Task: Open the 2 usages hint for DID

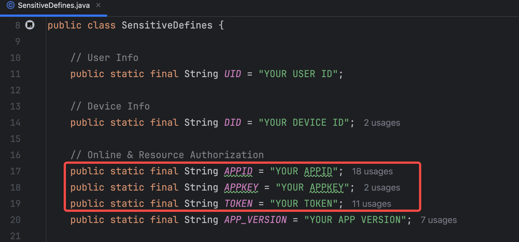Action: tap(382, 123)
